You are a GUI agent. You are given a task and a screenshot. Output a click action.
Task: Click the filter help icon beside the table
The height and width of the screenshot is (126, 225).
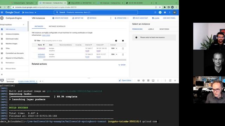coord(116,41)
